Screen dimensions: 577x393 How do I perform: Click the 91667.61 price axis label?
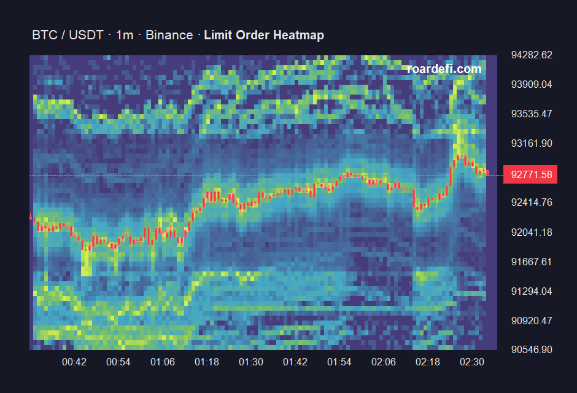(532, 262)
